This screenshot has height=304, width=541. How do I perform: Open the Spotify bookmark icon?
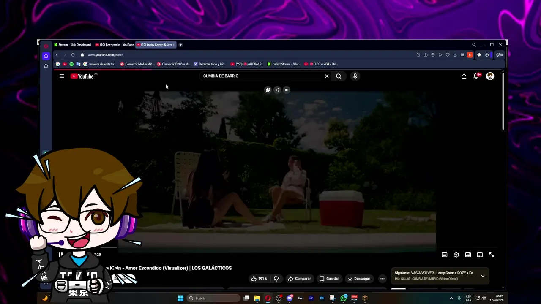[x=71, y=64]
